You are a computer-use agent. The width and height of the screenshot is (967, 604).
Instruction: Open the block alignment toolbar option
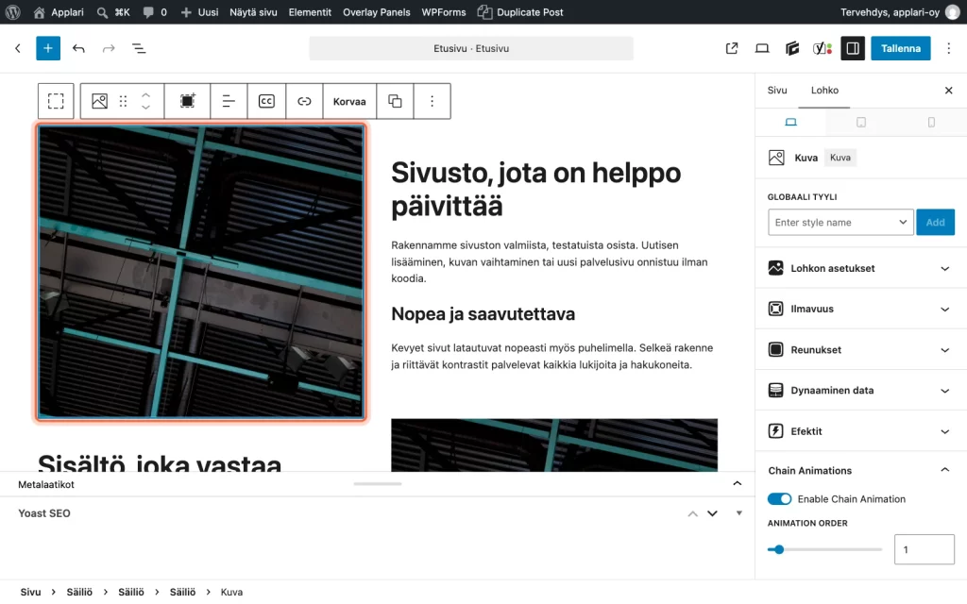coord(229,101)
